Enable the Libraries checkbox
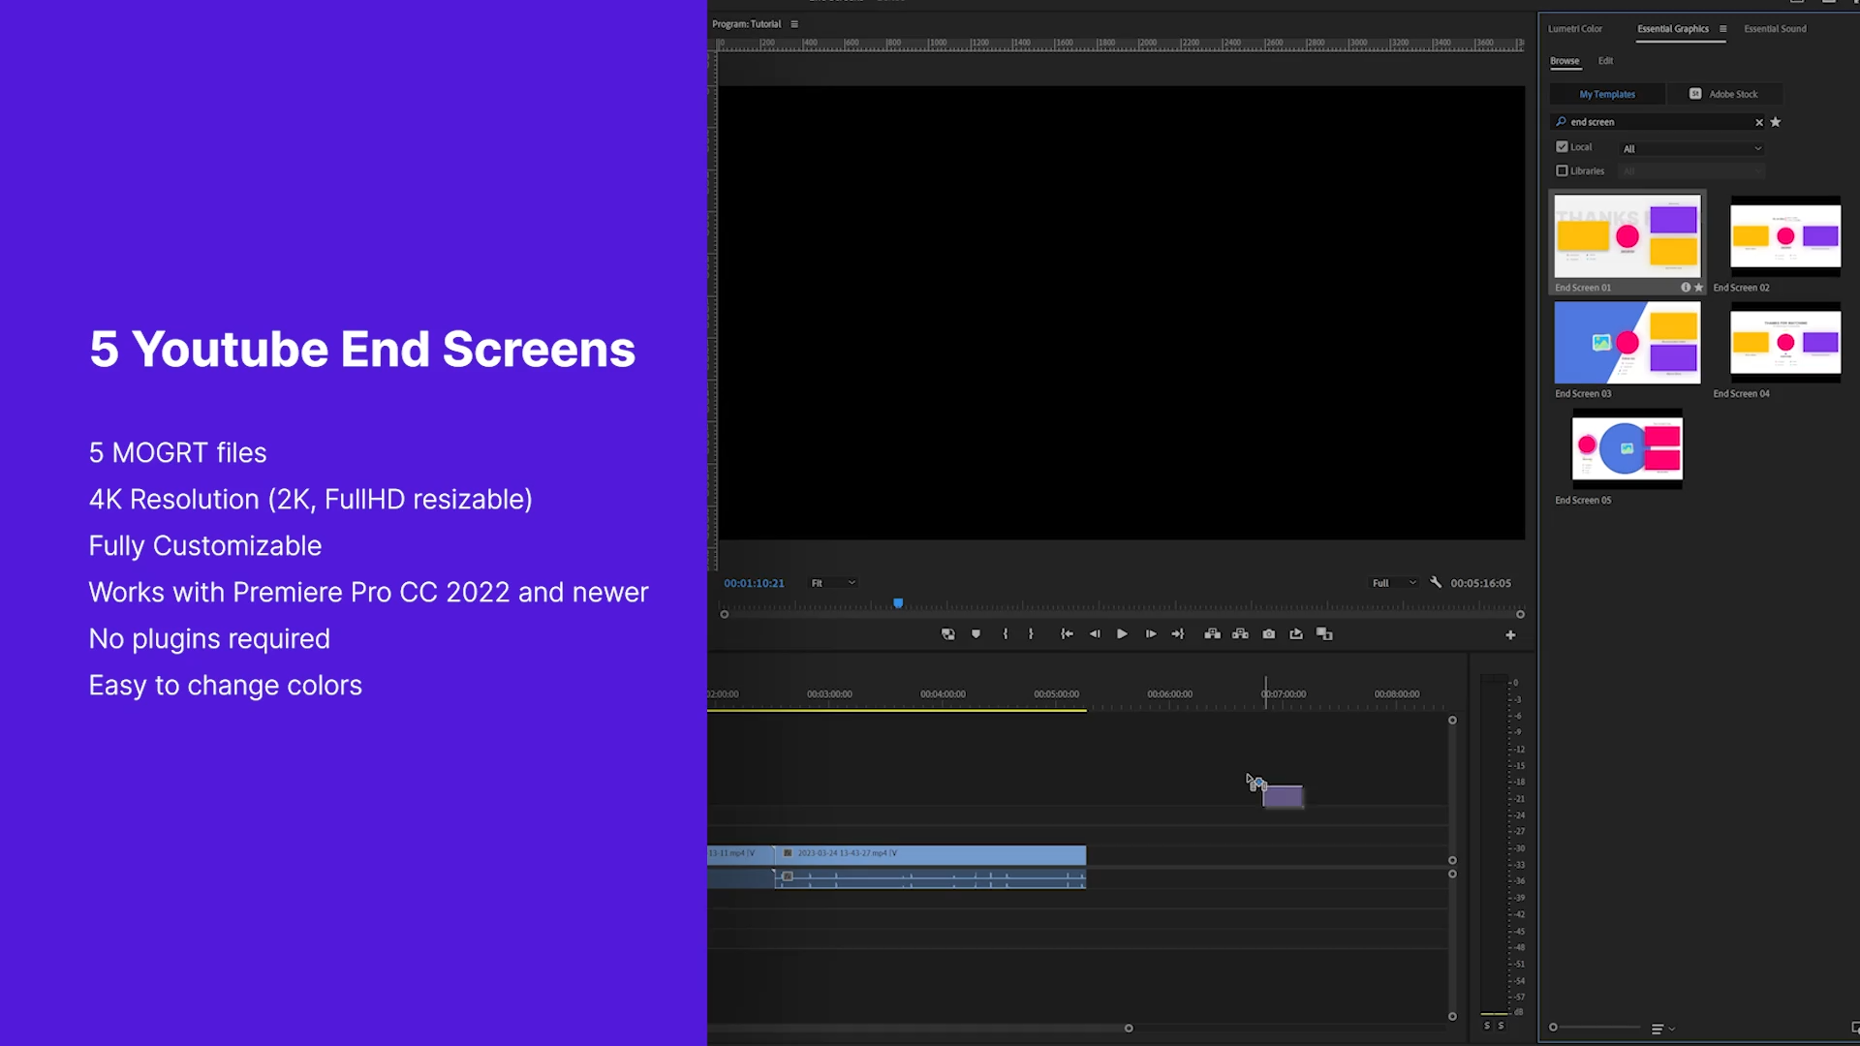1860x1046 pixels. (1562, 170)
